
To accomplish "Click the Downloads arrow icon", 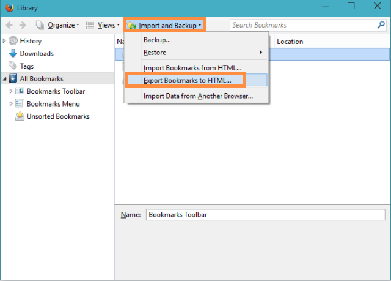I will point(13,53).
